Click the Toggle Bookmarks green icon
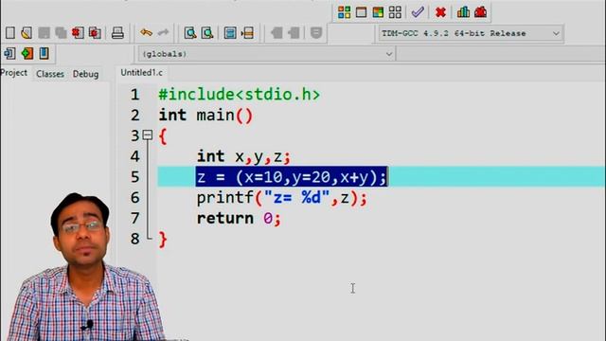The height and width of the screenshot is (341, 606). [27, 53]
